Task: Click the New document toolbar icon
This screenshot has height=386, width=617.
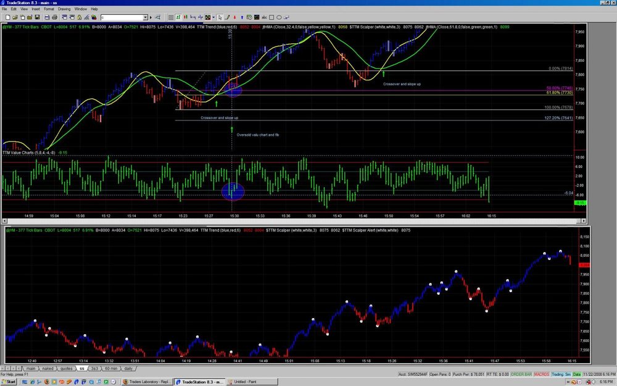Action: click(x=7, y=17)
